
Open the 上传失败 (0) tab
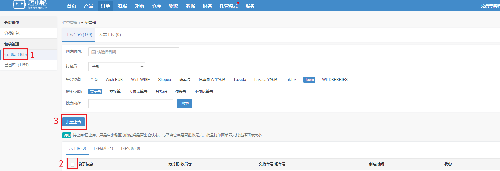(130, 148)
